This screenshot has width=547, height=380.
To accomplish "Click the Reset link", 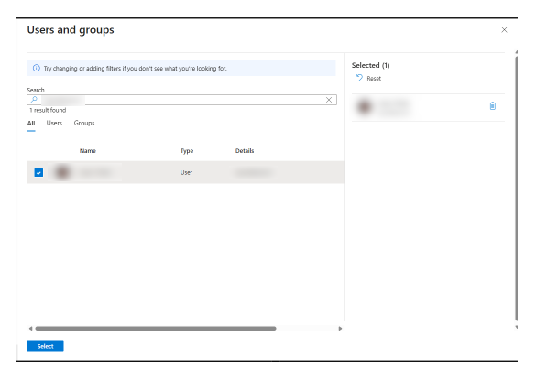I will 374,79.
